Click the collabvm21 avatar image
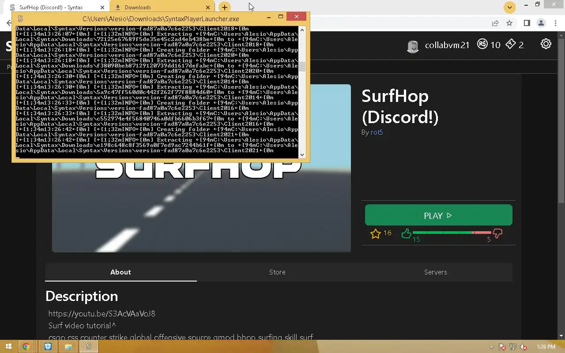Viewport: 565px width, 353px height. 413,46
